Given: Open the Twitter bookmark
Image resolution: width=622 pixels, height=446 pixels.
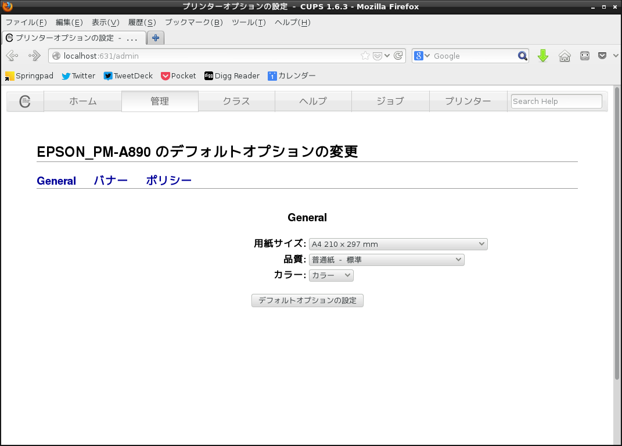Looking at the screenshot, I should (78, 76).
